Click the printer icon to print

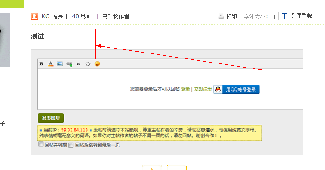tap(221, 16)
